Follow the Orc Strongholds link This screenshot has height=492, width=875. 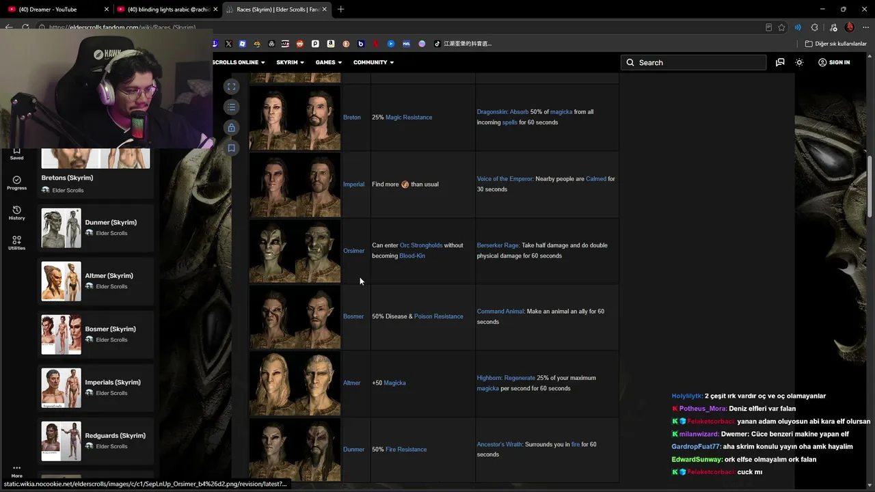coord(421,245)
